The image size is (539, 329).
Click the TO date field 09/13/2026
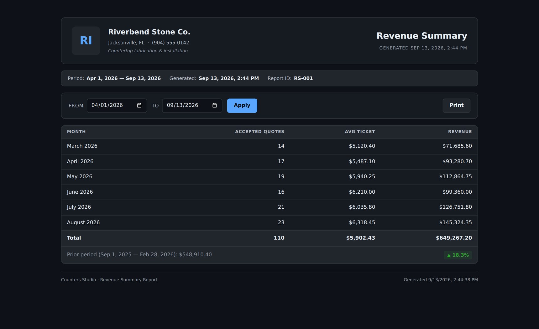click(192, 106)
